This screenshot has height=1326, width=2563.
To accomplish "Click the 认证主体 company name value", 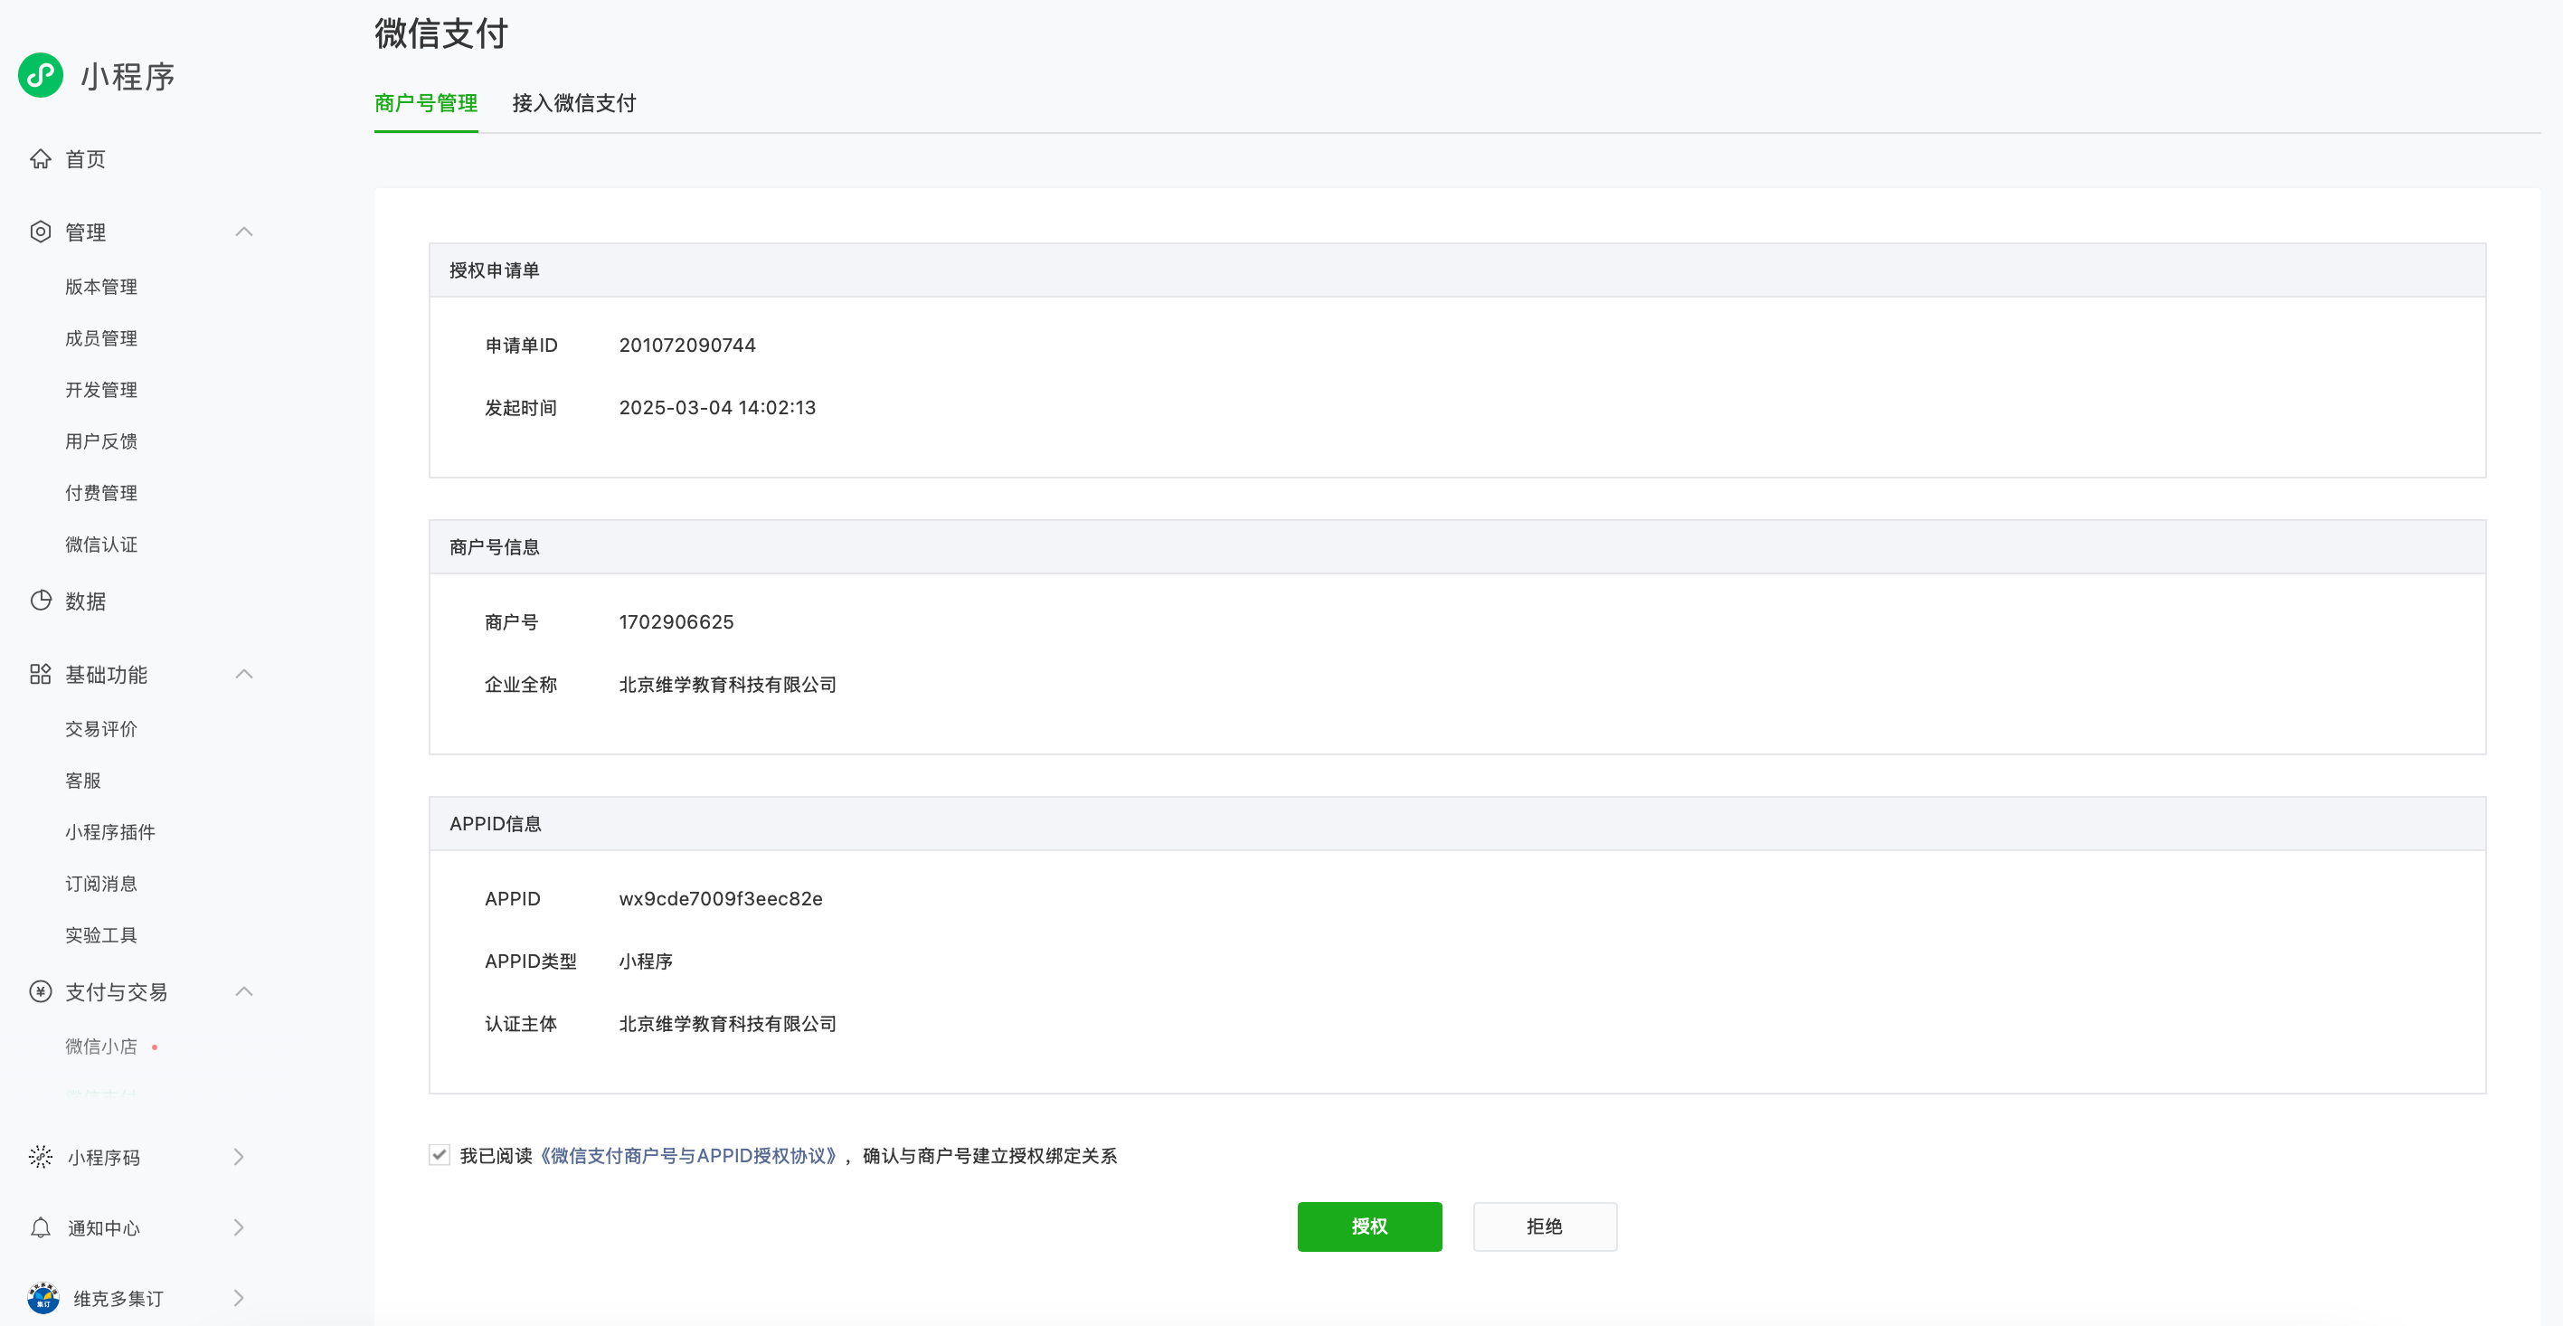I will point(727,1024).
